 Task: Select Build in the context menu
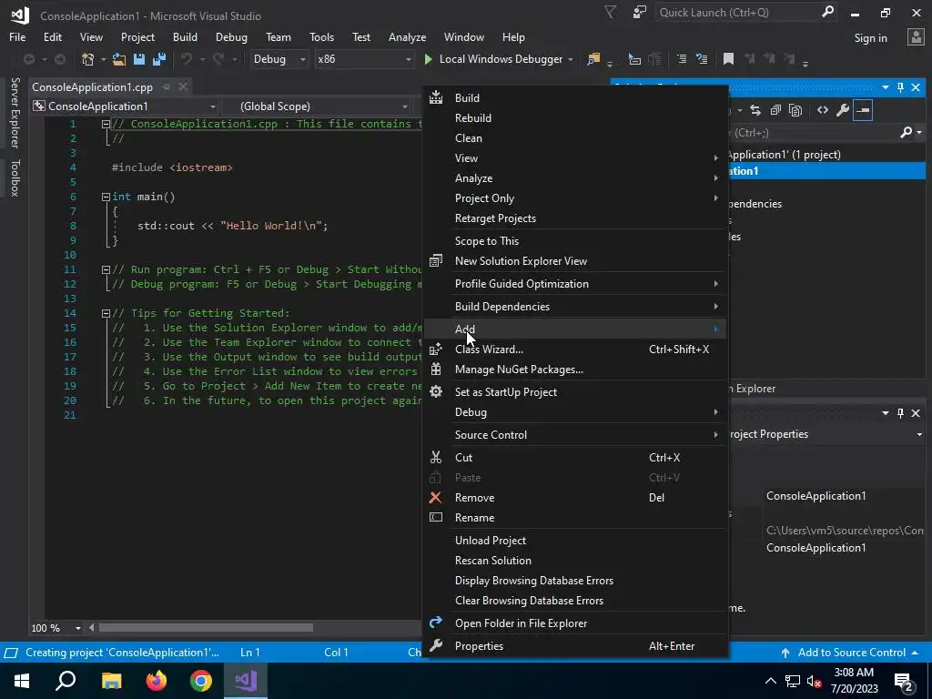pyautogui.click(x=575, y=98)
